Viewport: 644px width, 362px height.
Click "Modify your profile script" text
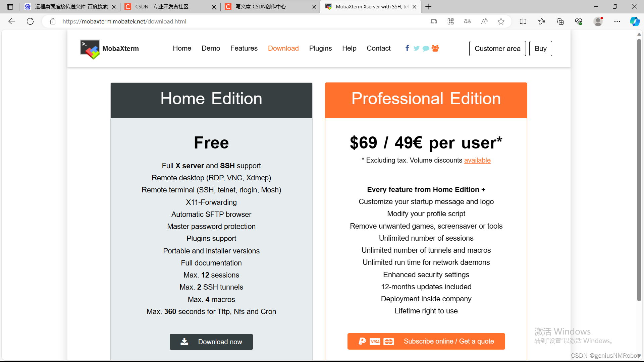[426, 214]
